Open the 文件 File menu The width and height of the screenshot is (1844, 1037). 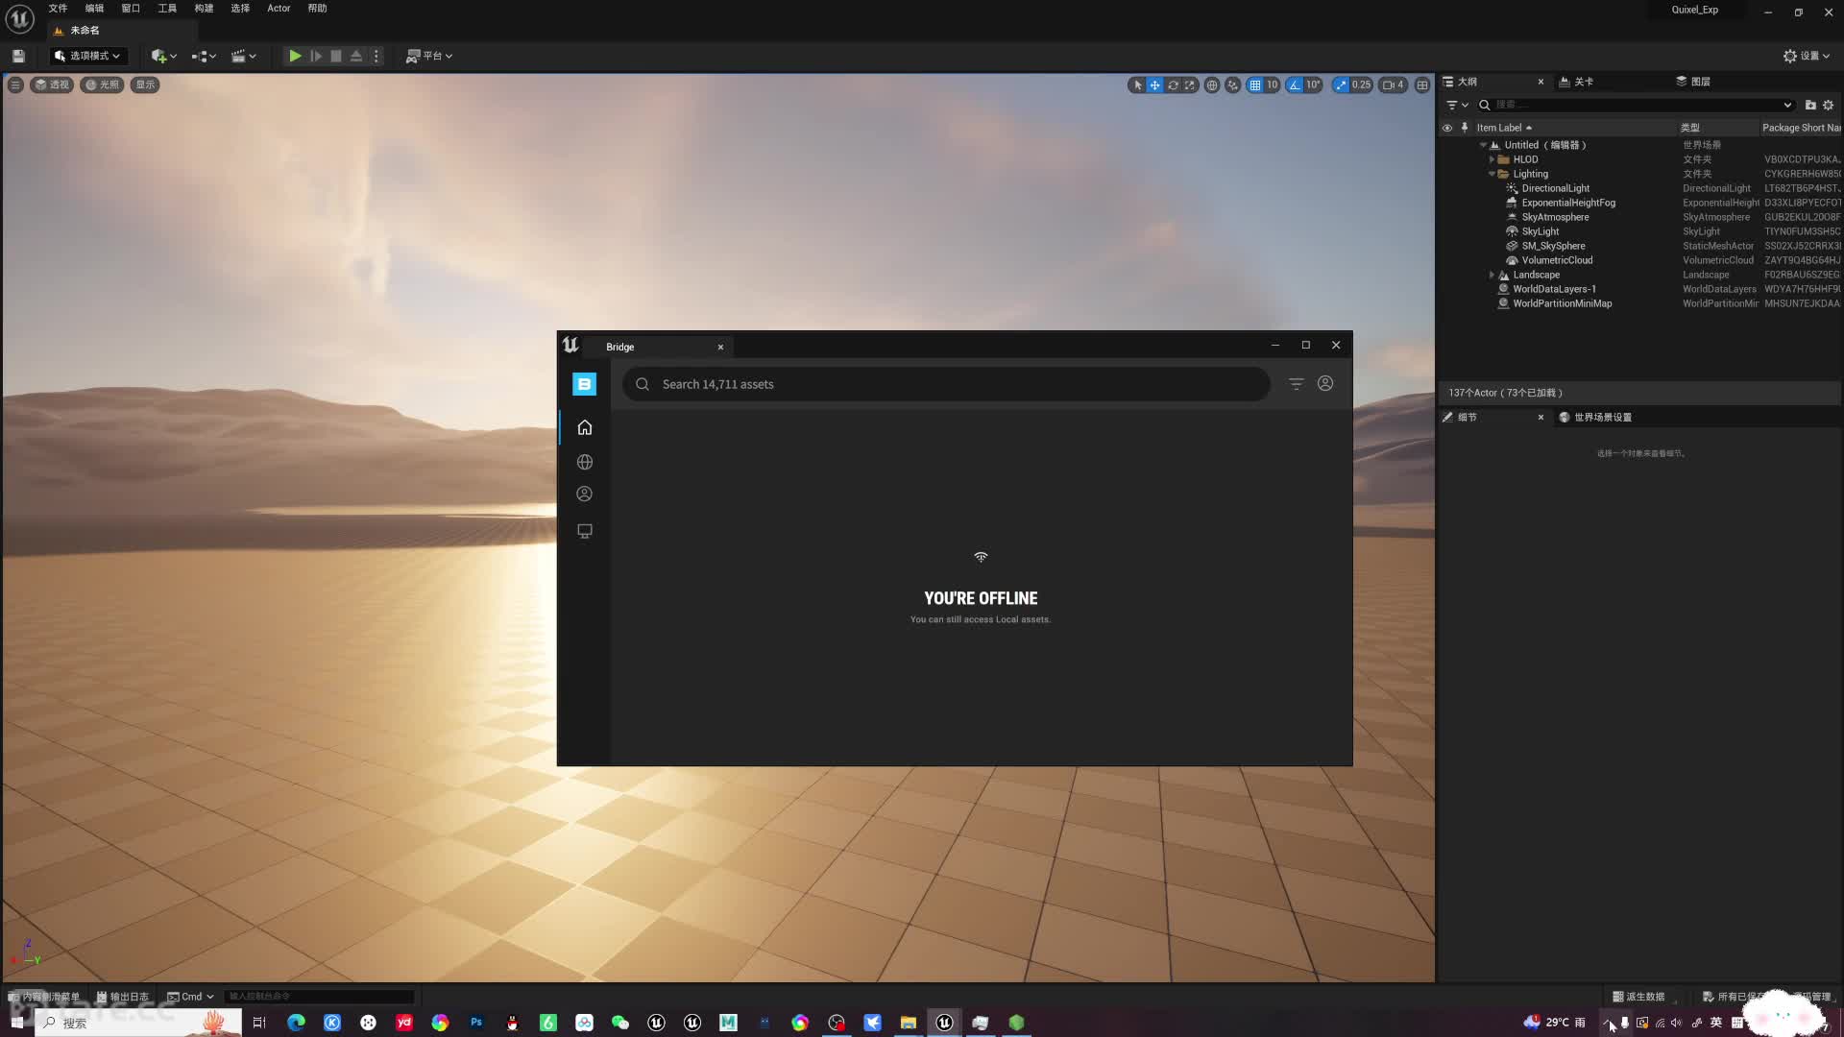58,9
